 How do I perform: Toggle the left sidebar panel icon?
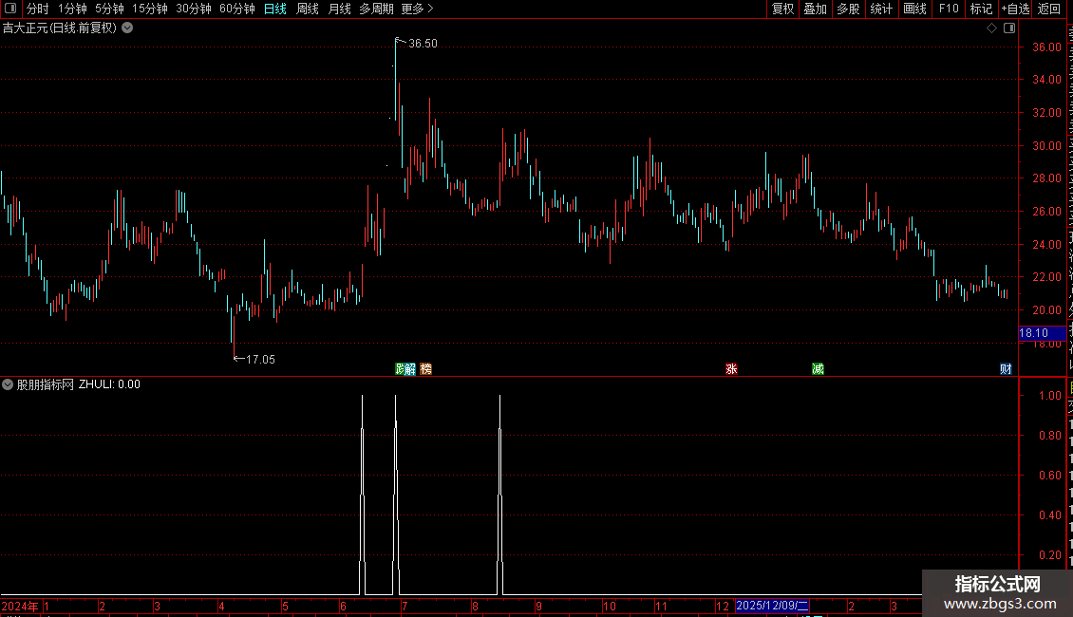click(x=10, y=9)
